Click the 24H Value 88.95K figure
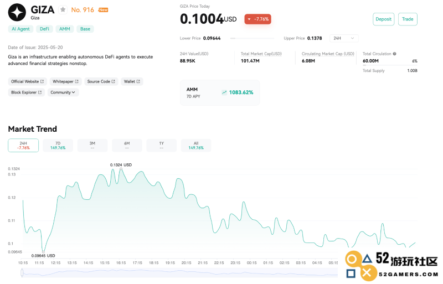The width and height of the screenshot is (443, 284). point(188,61)
